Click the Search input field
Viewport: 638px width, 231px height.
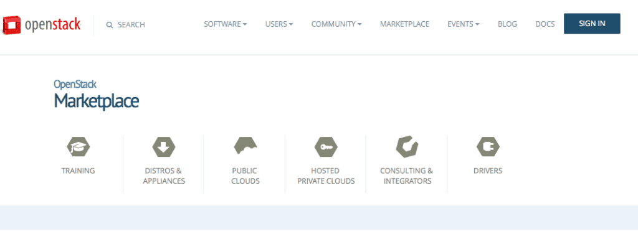131,25
